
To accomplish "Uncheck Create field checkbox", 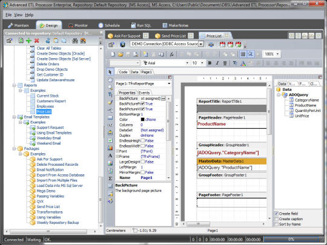I will tap(276, 214).
